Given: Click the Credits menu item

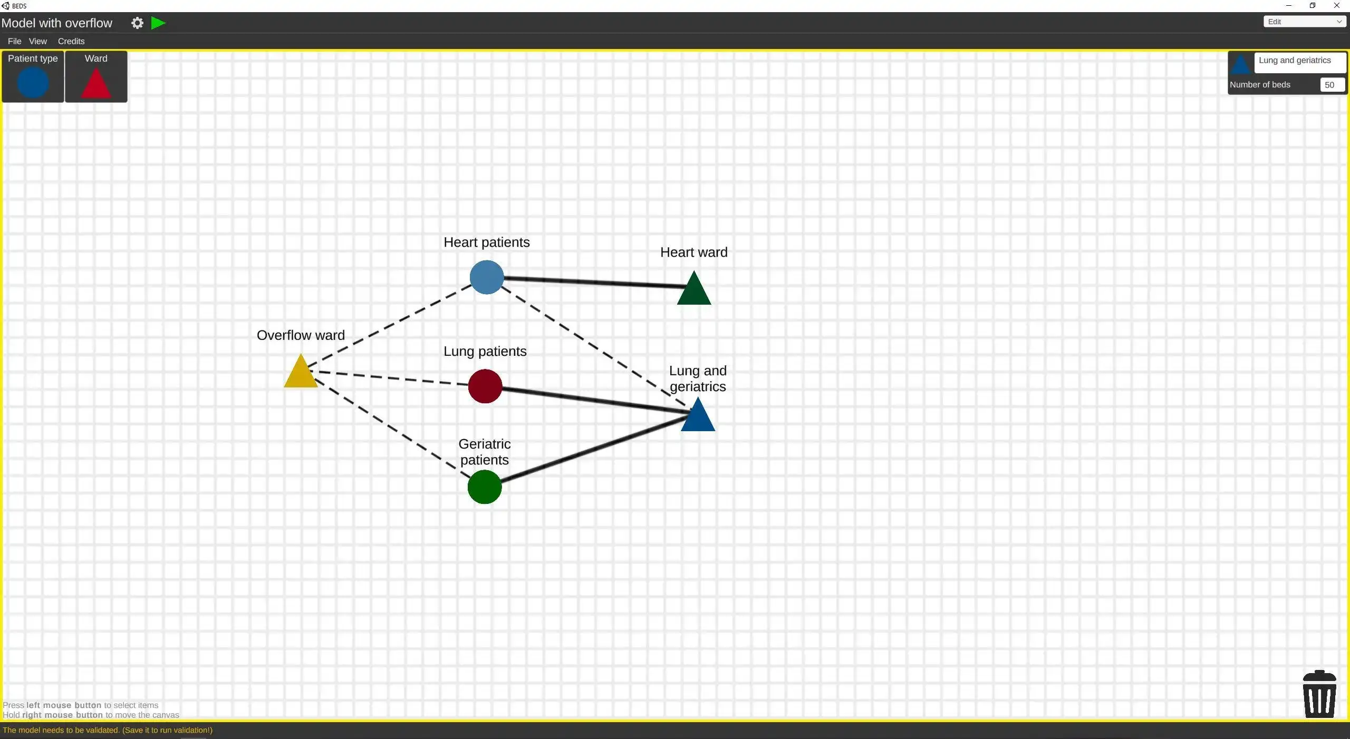Looking at the screenshot, I should 71,41.
